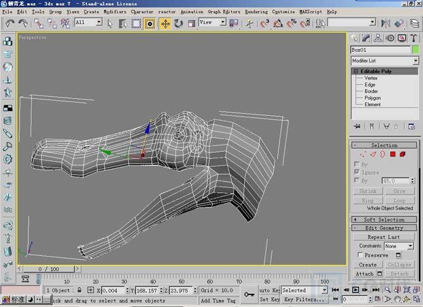Click the Set Key button
The image size is (423, 307).
coord(269,299)
